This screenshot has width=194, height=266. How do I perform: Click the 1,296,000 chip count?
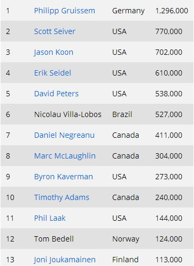(172, 11)
